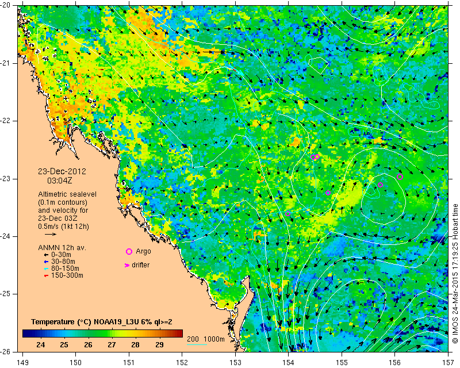Click the date label "23-Dec-2012"

[x=62, y=171]
